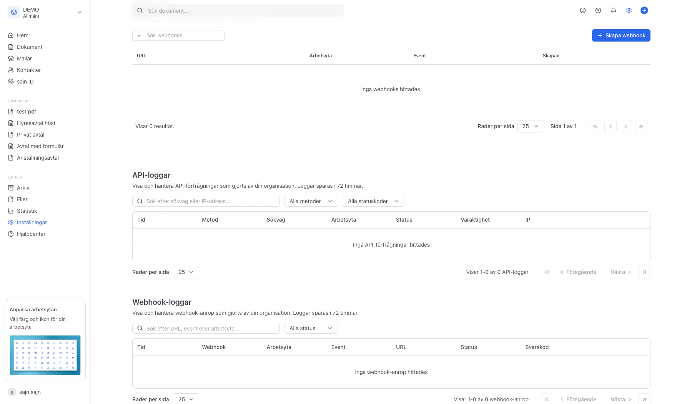Expand the DEMO workspace switcher chevron
The image size is (692, 404).
coord(80,12)
